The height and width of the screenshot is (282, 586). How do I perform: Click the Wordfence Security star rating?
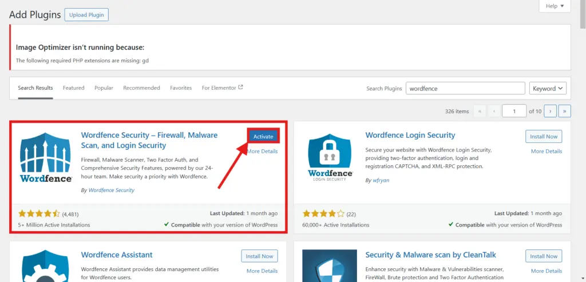(39, 214)
